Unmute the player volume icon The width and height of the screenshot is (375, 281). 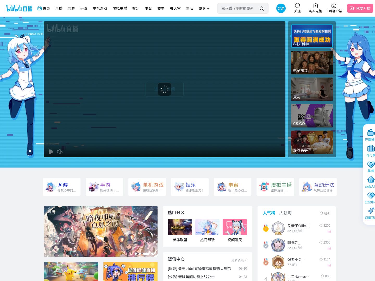(x=60, y=152)
